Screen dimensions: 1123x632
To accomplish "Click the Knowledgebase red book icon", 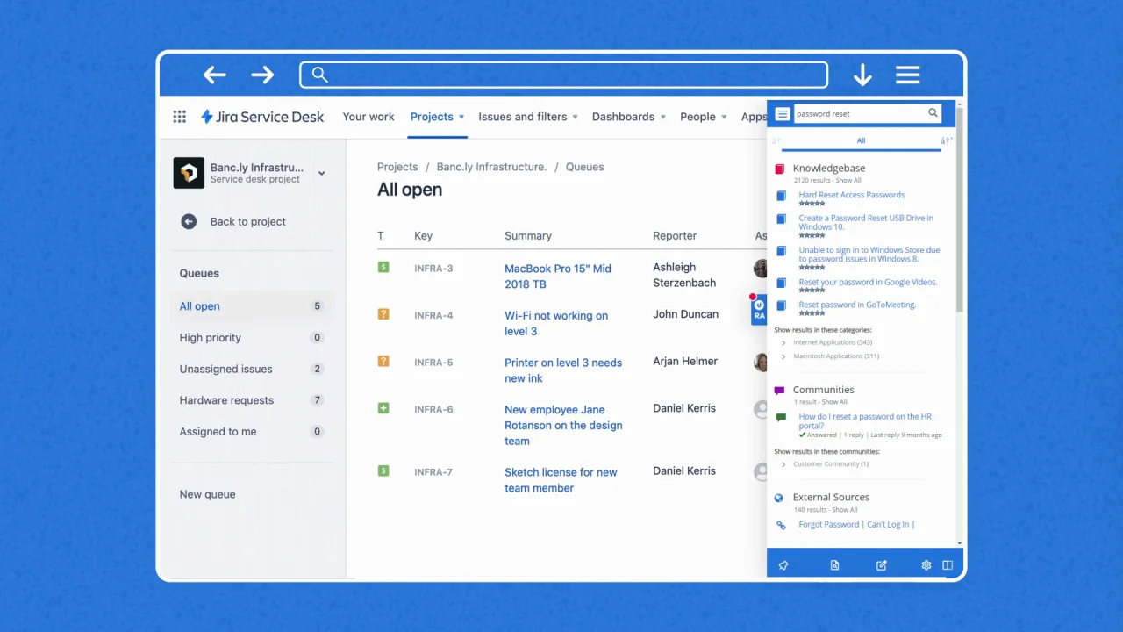I will [x=779, y=169].
